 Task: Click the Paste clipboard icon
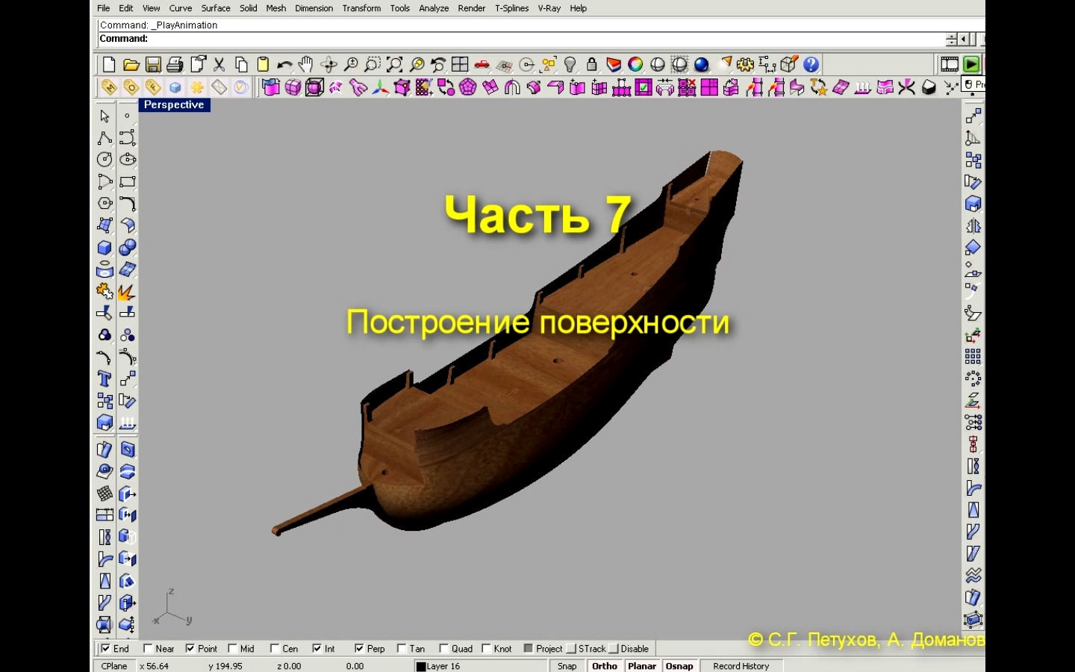point(263,65)
